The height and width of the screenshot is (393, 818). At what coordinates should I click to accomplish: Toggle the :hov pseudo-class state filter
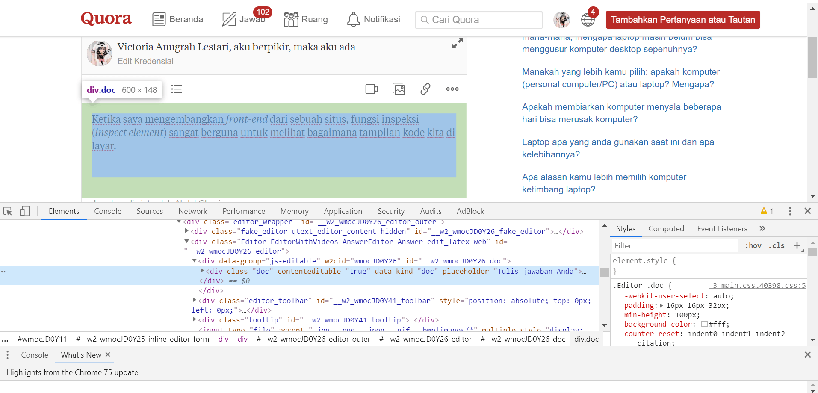753,245
